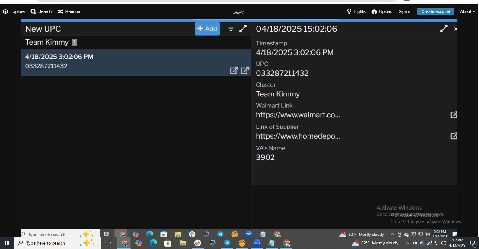Viewport: 479px width, 249px height.
Task: Click the rightmost open-link icon in record row
Action: coord(245,70)
